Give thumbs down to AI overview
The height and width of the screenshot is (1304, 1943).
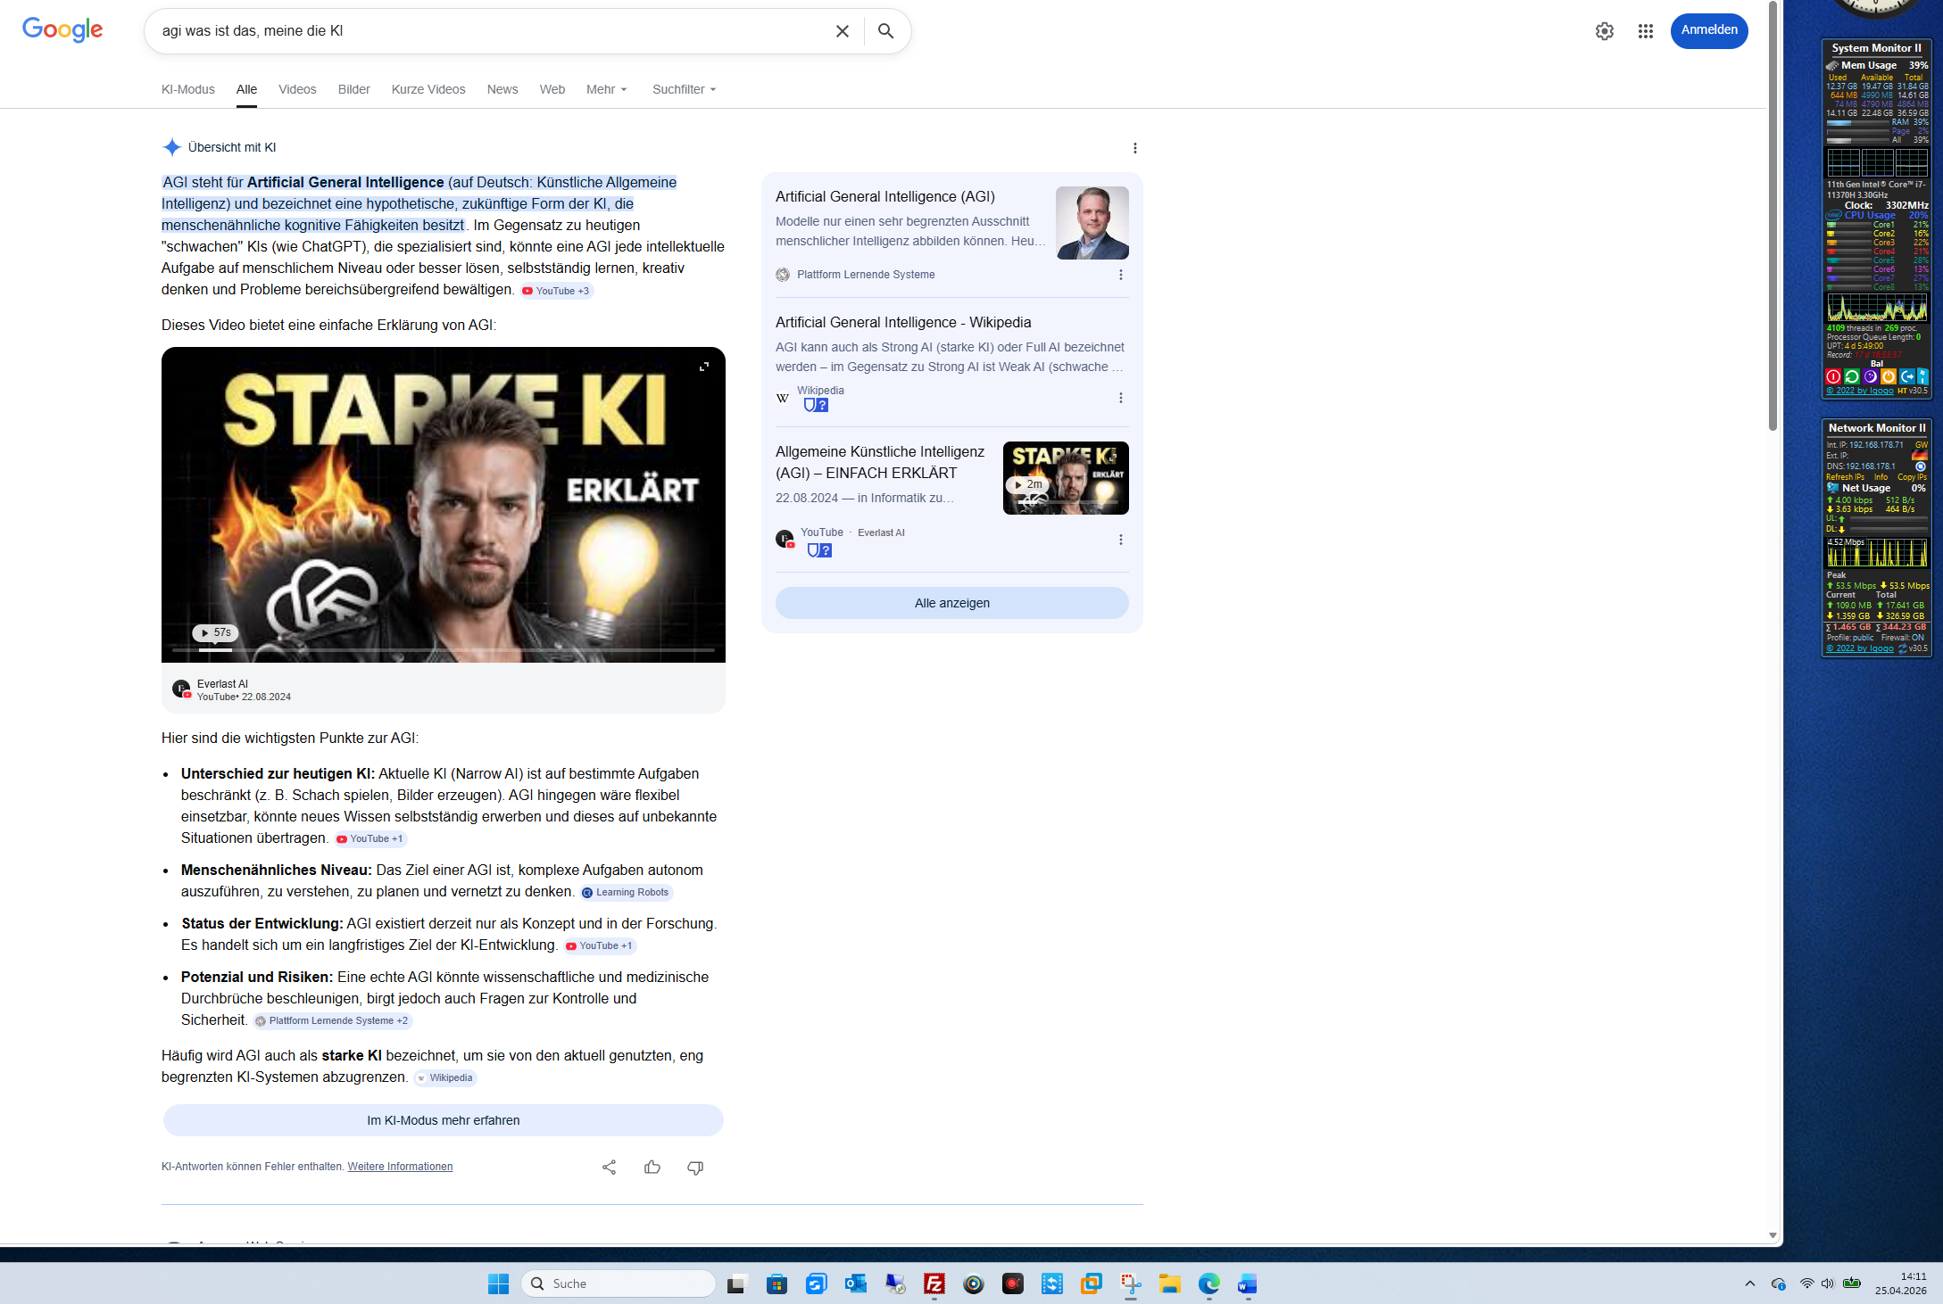click(x=695, y=1167)
